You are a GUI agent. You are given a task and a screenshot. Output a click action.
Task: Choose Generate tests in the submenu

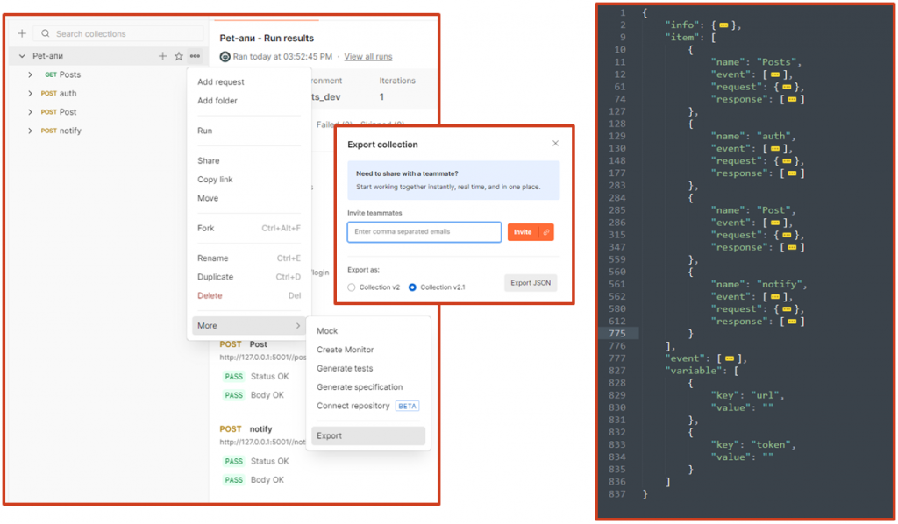[x=345, y=369]
